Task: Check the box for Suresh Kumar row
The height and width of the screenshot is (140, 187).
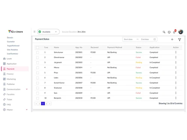Action: (x=37, y=83)
